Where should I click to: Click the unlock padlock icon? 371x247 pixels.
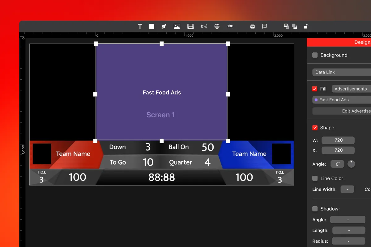(306, 27)
